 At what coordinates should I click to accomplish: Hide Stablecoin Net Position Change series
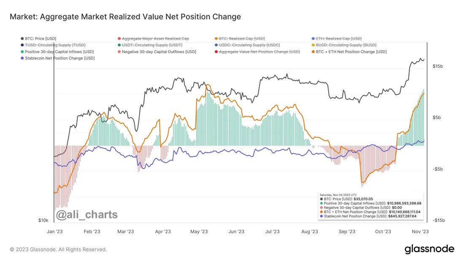click(58, 58)
